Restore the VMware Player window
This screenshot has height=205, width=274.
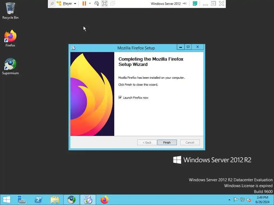(213, 3)
